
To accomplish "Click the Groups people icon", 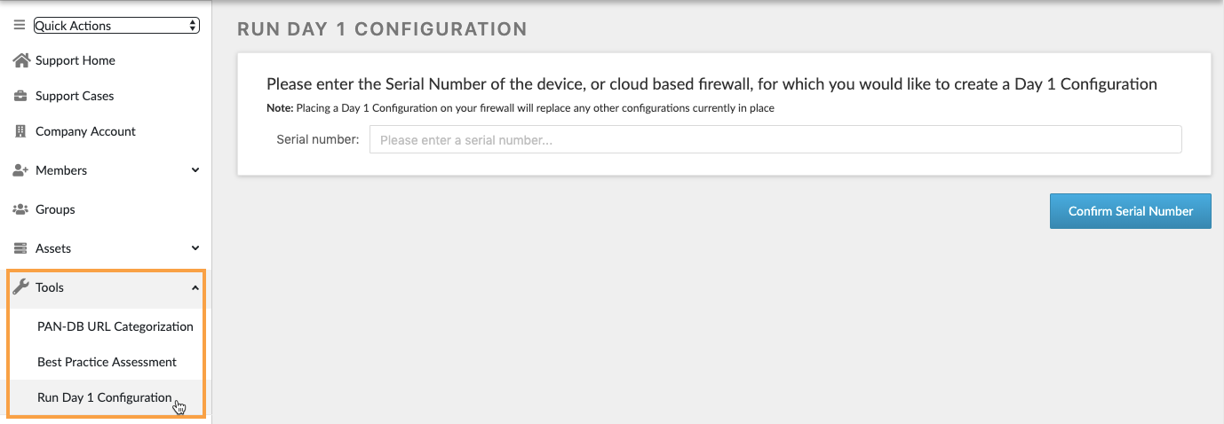I will pos(20,209).
